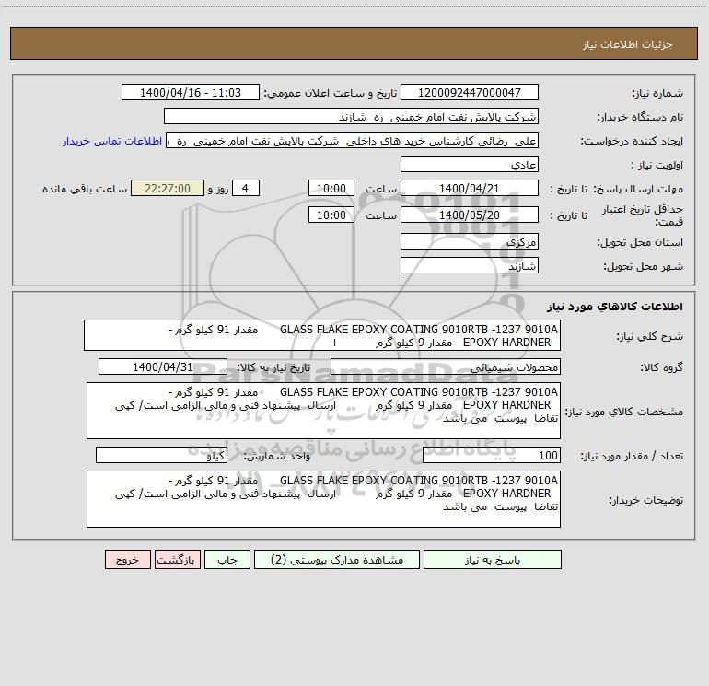Click the 'اطلاعات کالاهای مورد نیاز' section heading
709x686 pixels.
click(x=615, y=307)
